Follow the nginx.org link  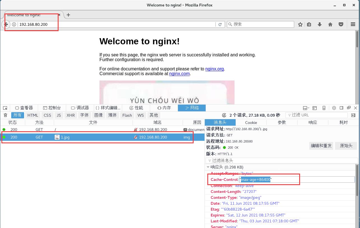click(x=214, y=69)
